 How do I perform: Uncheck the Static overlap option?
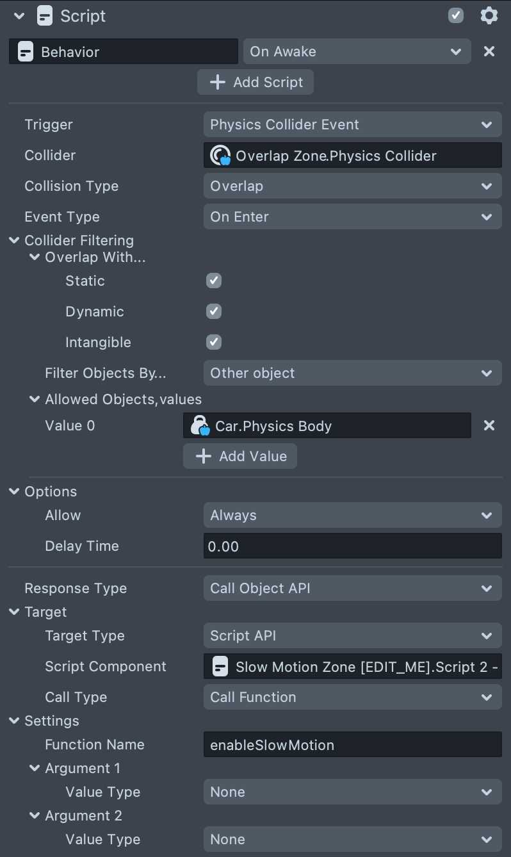(214, 281)
